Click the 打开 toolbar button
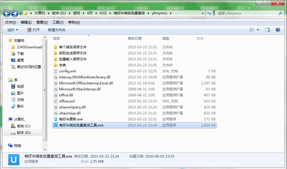287x169 pixels. [33, 30]
